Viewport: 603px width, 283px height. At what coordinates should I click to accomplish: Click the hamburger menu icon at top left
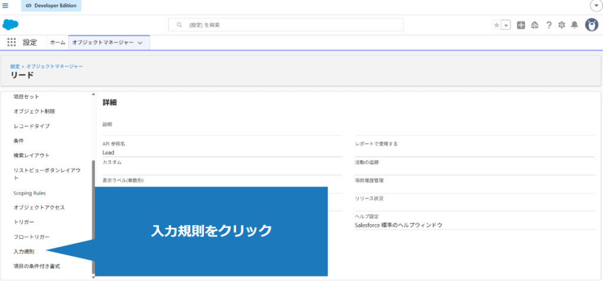point(6,6)
